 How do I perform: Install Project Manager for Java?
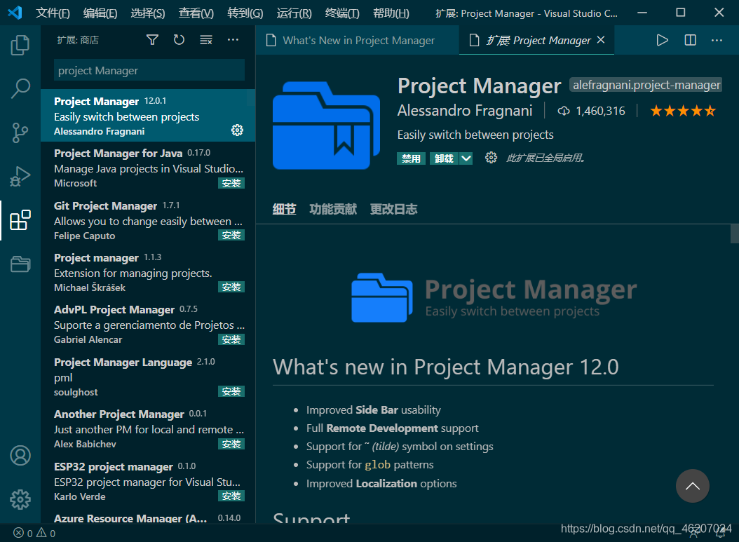(231, 183)
